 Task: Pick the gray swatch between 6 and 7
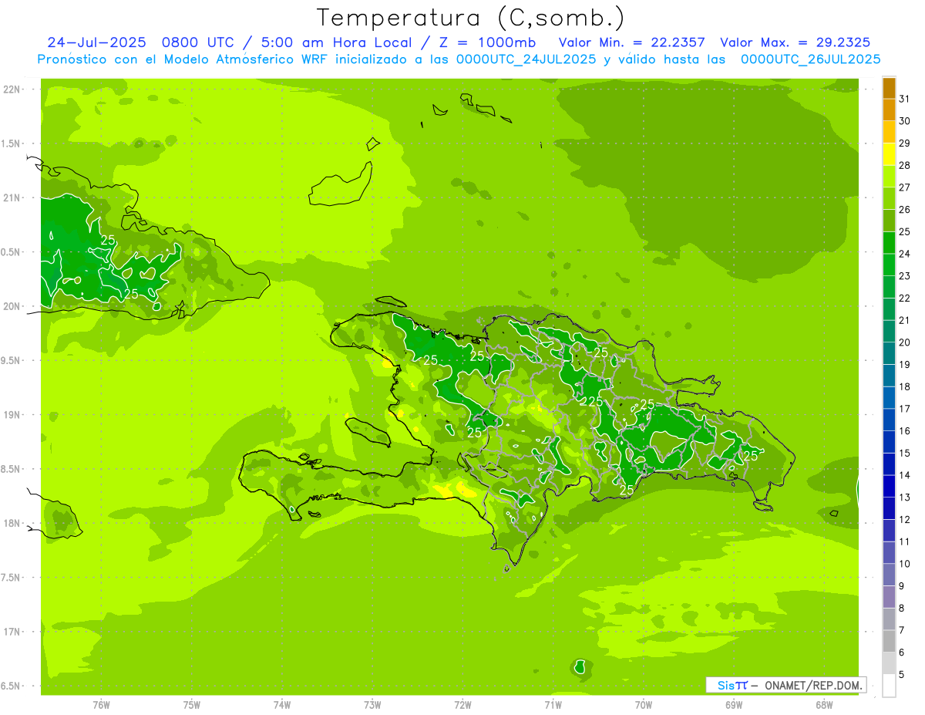point(889,641)
